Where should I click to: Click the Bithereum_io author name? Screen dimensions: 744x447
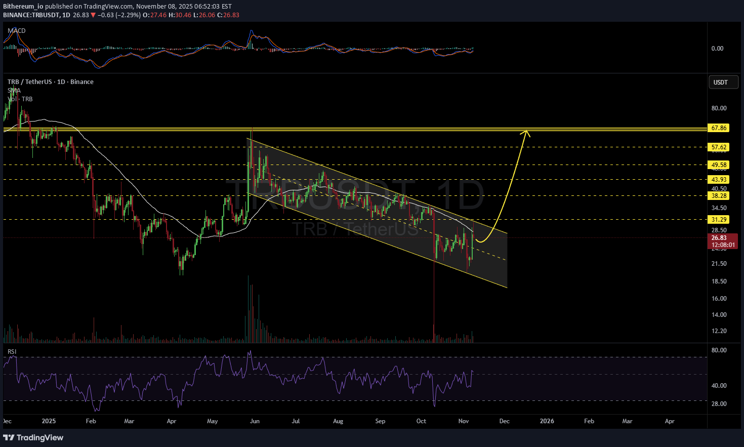[x=23, y=7]
